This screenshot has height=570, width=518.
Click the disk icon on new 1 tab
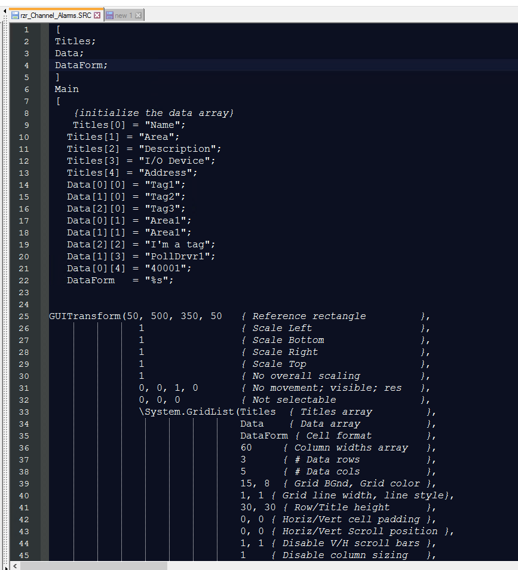[x=109, y=16]
